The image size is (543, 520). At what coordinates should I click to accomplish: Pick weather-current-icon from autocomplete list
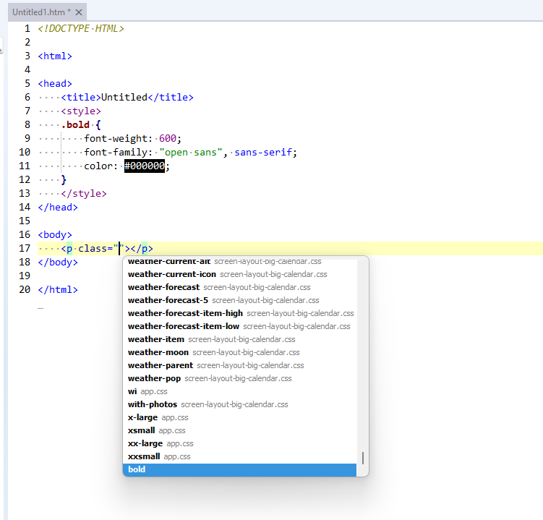(171, 274)
